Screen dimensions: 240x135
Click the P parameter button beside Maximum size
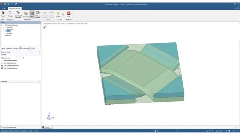(x=23, y=58)
